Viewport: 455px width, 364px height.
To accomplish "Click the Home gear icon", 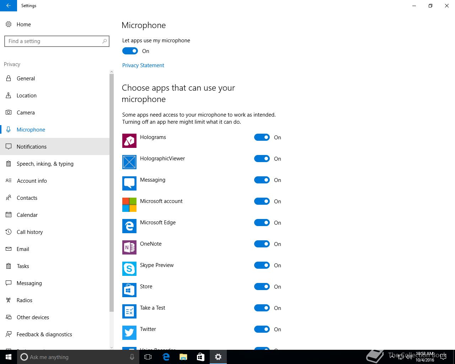I will pos(9,24).
